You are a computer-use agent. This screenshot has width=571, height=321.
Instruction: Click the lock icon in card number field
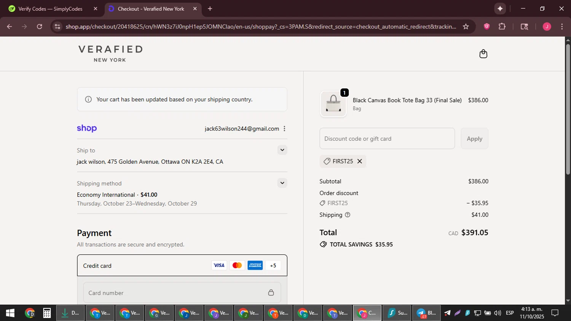pyautogui.click(x=271, y=292)
